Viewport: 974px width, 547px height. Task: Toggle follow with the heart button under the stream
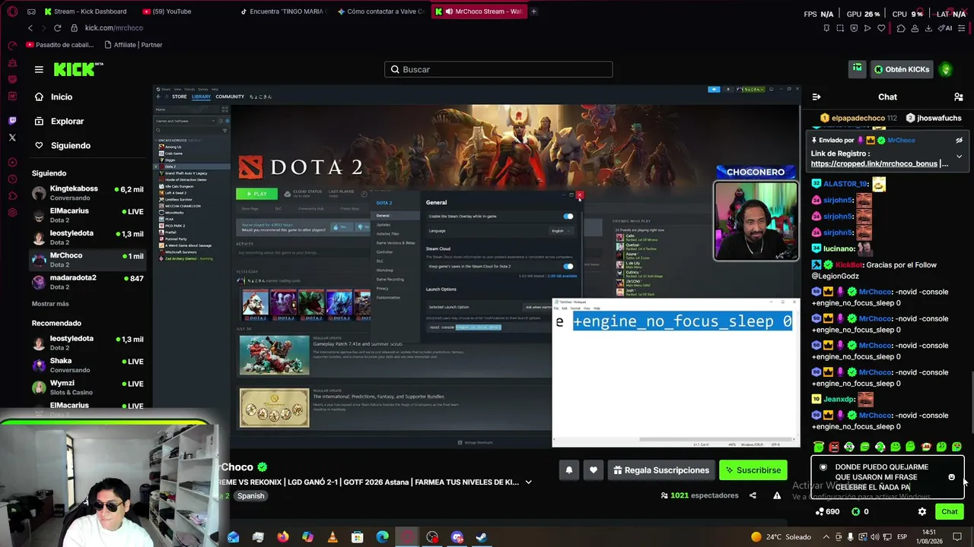click(x=594, y=470)
